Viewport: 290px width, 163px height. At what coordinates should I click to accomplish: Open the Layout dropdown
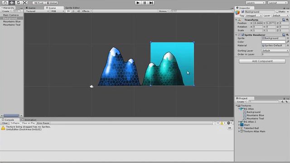point(278,3)
